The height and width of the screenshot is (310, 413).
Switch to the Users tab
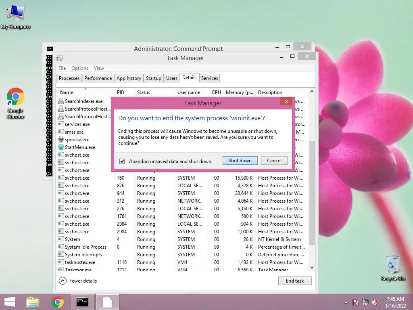coord(172,78)
